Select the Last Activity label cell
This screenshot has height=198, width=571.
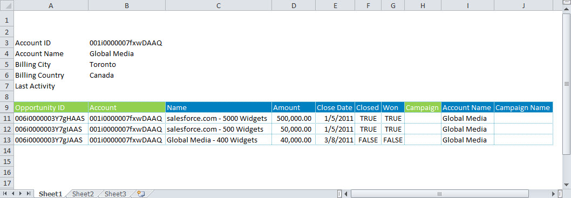(51, 86)
